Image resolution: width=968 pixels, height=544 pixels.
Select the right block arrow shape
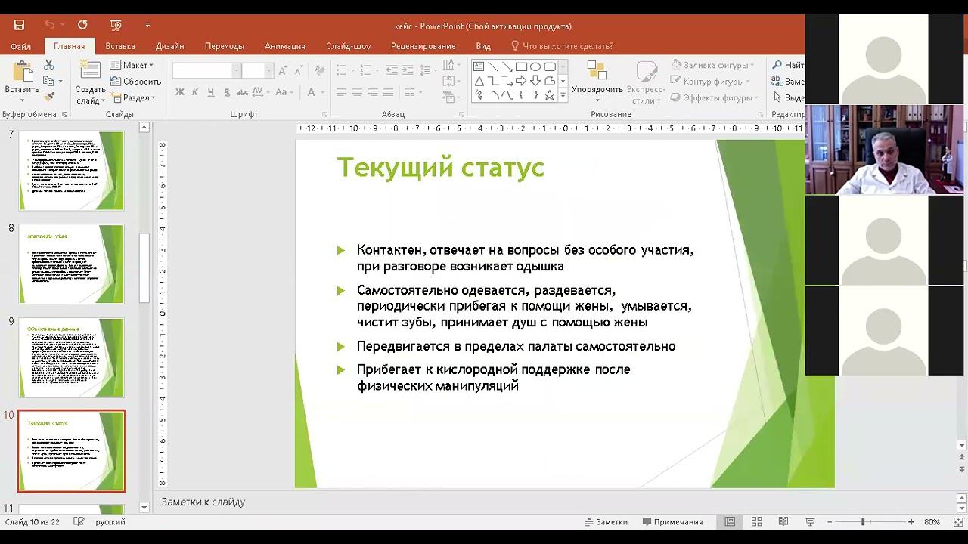click(521, 81)
